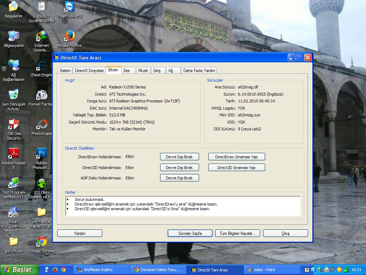The height and width of the screenshot is (275, 366).
Task: Switch to the Ses tab
Action: 128,71
